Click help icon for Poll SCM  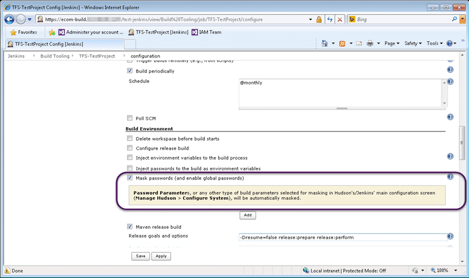[450, 117]
